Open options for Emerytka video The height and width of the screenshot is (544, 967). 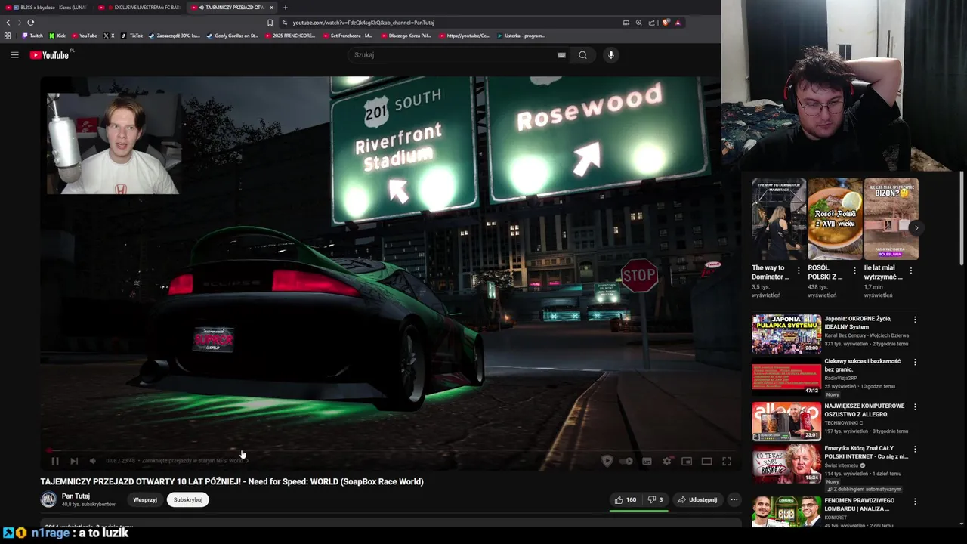[915, 449]
